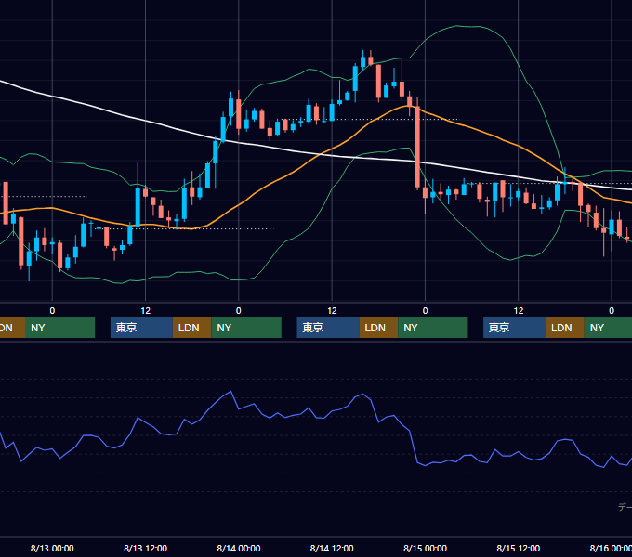
Task: Click hour label 0 above 8/14 00:00
Action: 239,311
